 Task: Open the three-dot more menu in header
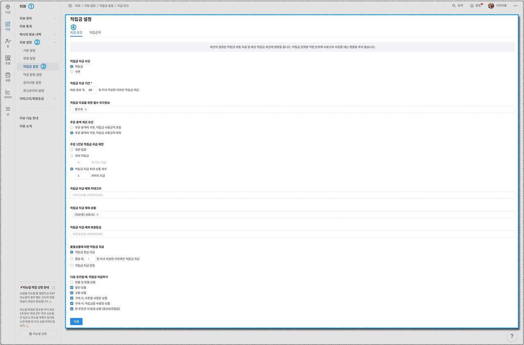pyautogui.click(x=515, y=6)
